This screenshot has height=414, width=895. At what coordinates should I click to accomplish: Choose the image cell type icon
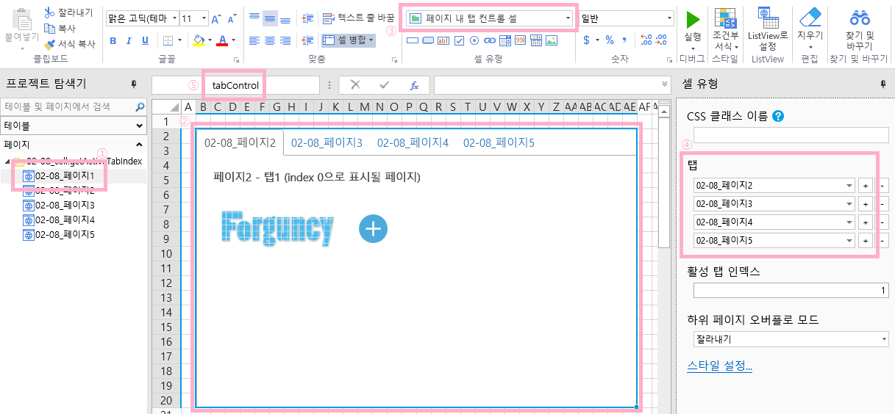pos(551,40)
